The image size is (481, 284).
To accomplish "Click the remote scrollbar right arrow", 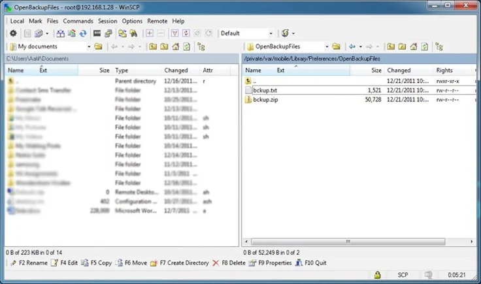I will (471, 242).
